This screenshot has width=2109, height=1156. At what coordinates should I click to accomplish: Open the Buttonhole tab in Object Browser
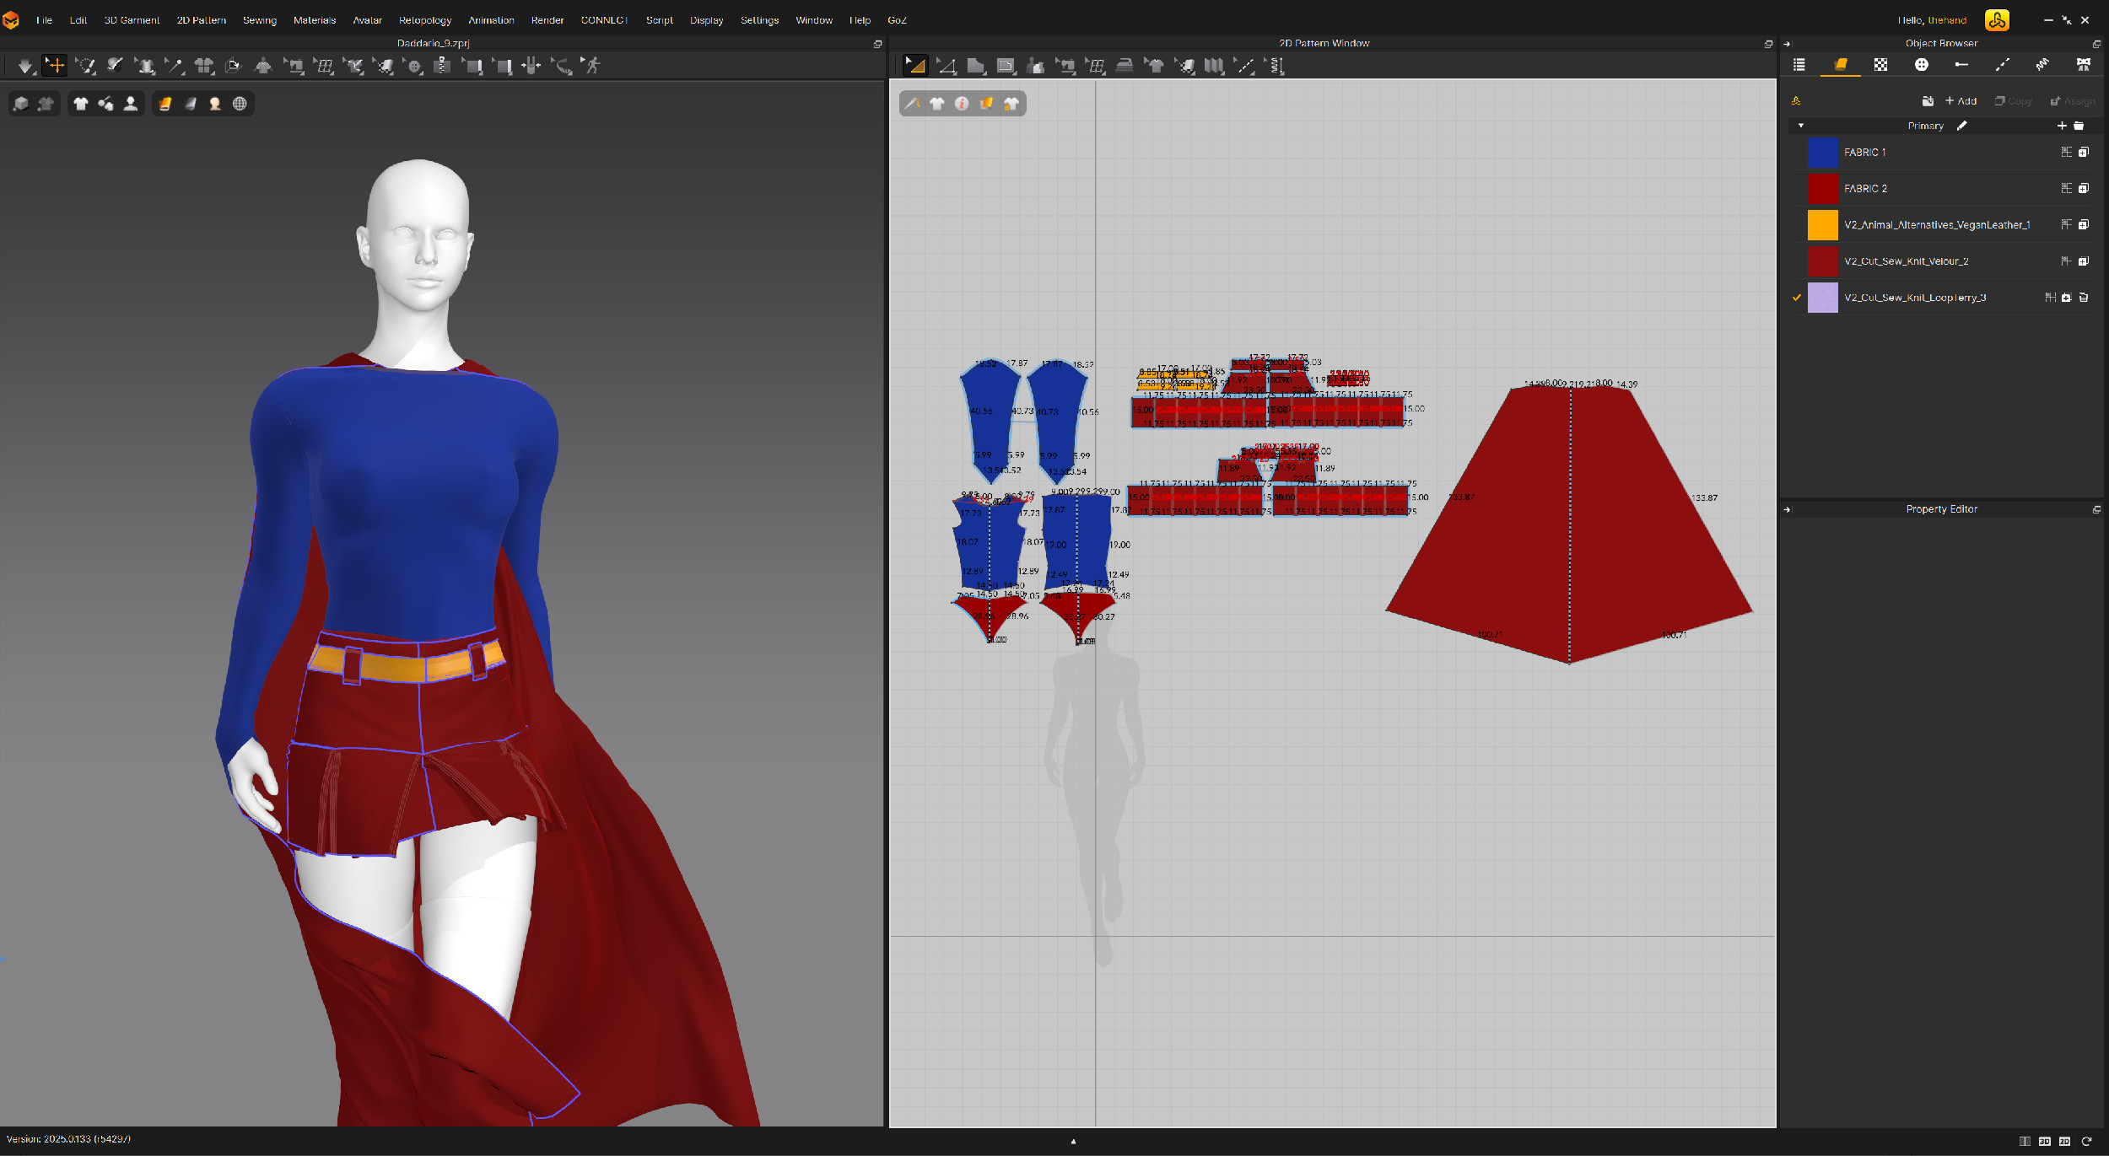coord(1961,65)
